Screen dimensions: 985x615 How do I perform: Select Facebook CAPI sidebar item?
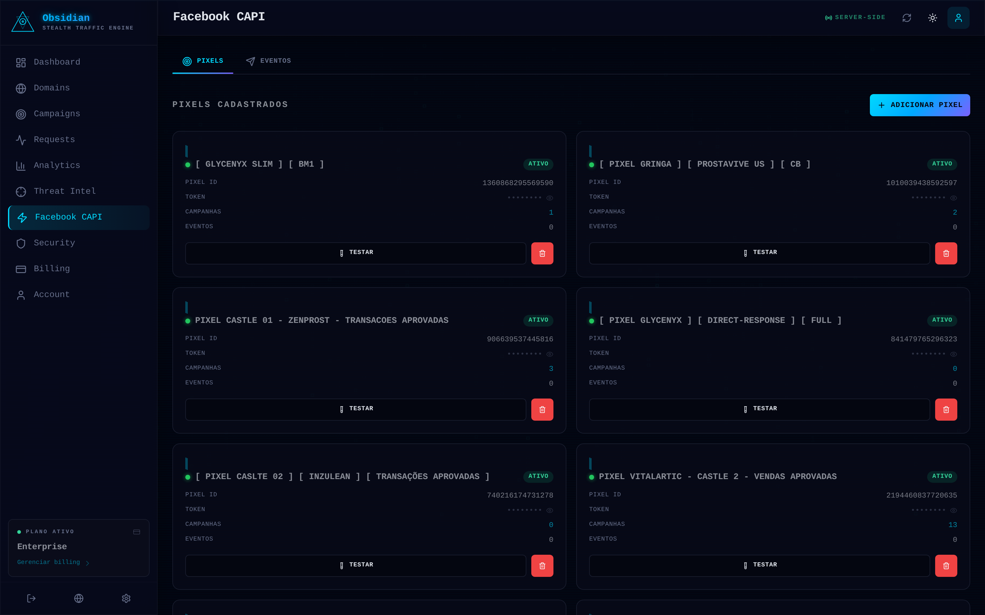point(78,217)
